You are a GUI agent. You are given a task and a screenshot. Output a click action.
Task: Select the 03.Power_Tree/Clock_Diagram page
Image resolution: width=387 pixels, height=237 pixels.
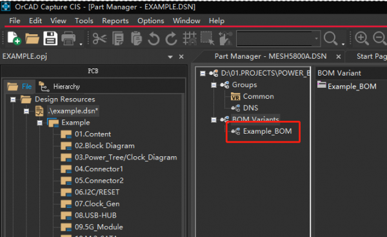tap(126, 158)
